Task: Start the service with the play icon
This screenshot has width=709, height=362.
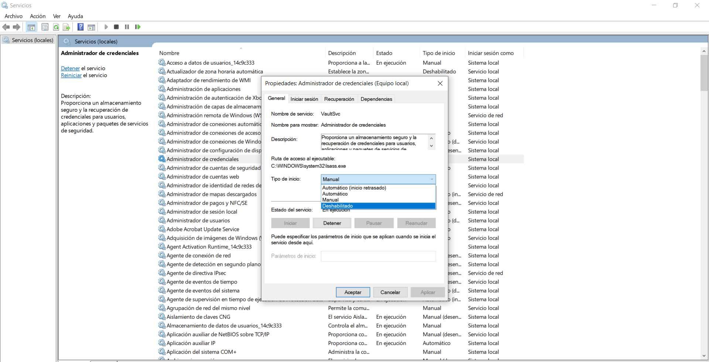Action: [x=106, y=27]
